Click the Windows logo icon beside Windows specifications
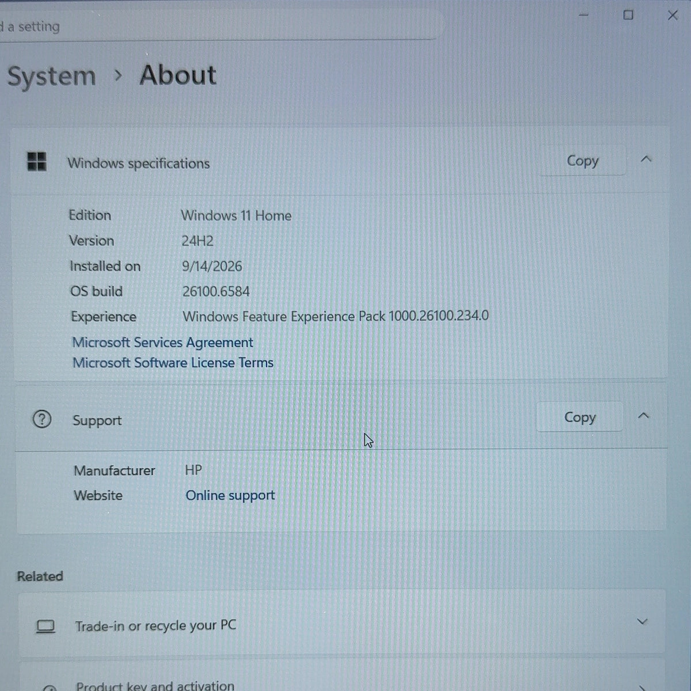The image size is (691, 691). 37,162
